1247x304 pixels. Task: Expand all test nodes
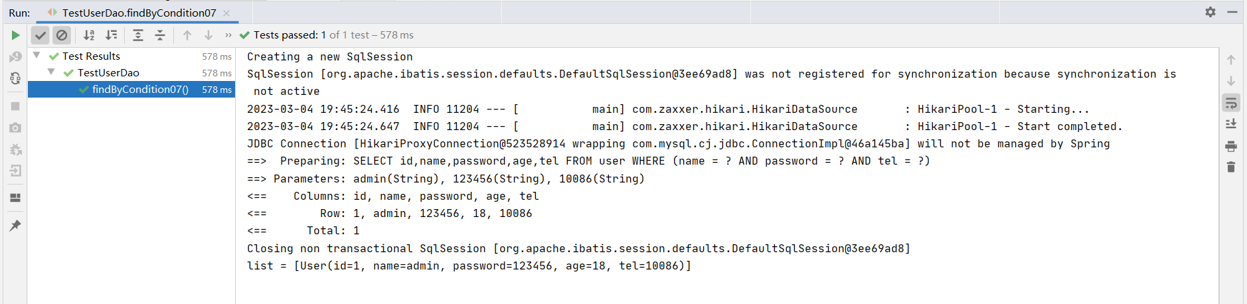point(138,35)
